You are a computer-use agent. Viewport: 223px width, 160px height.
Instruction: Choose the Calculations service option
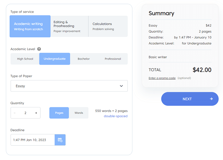point(108,26)
